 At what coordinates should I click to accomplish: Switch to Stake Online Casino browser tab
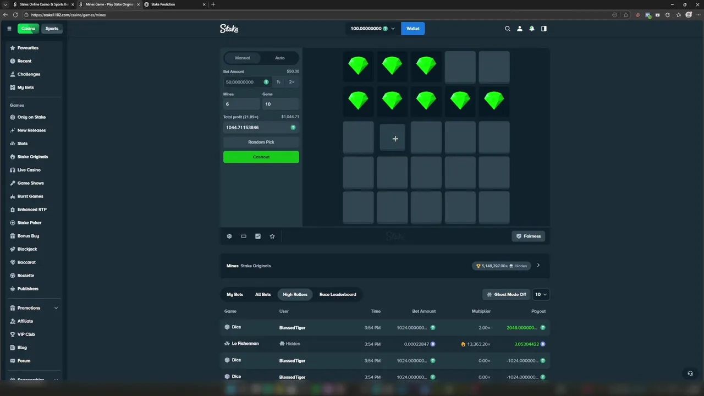[43, 4]
